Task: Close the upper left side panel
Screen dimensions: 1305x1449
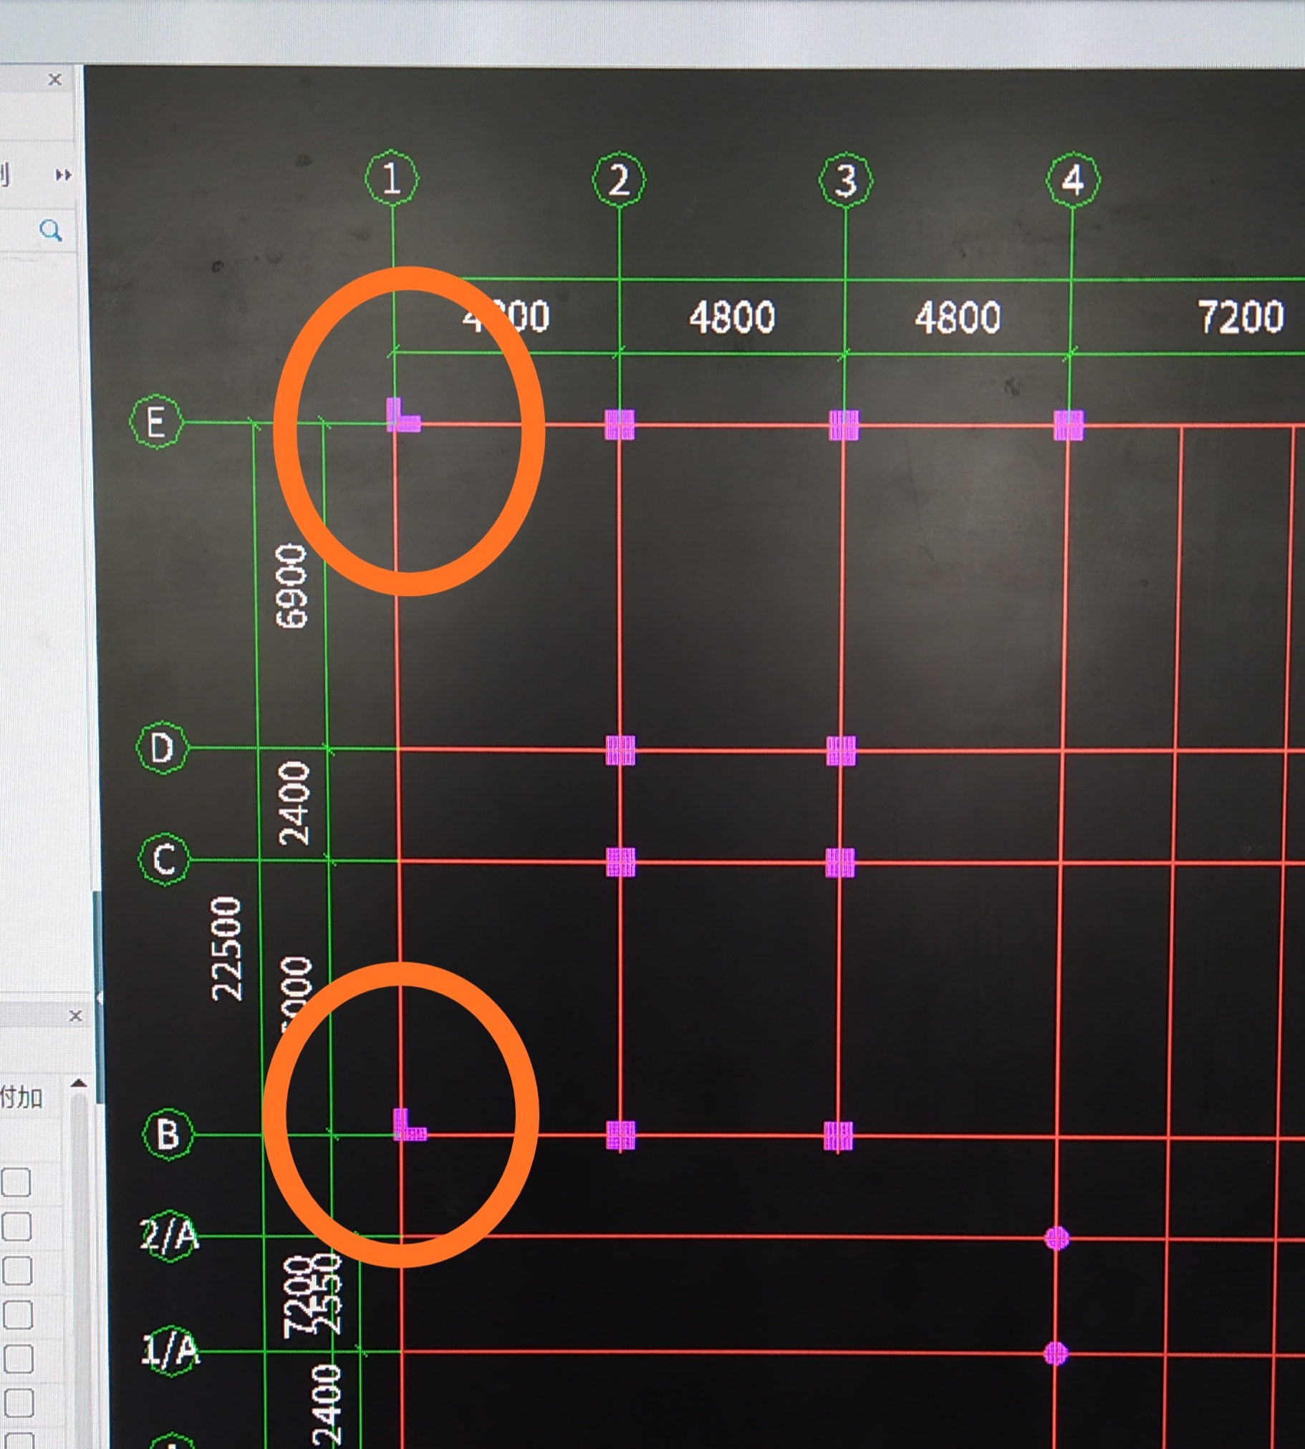Action: [55, 80]
